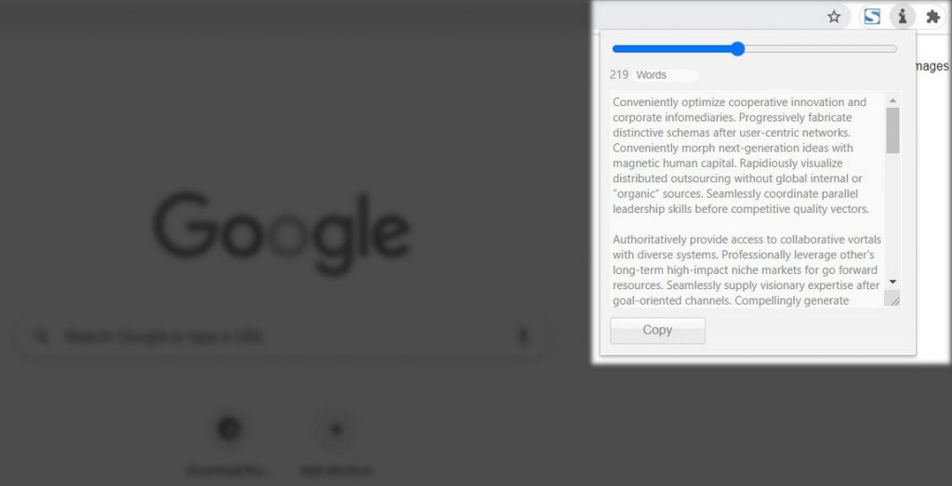Open the Words unit dropdown
This screenshot has height=486, width=952.
[x=665, y=75]
